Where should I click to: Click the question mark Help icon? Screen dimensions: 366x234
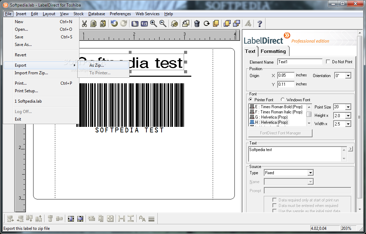(260, 24)
